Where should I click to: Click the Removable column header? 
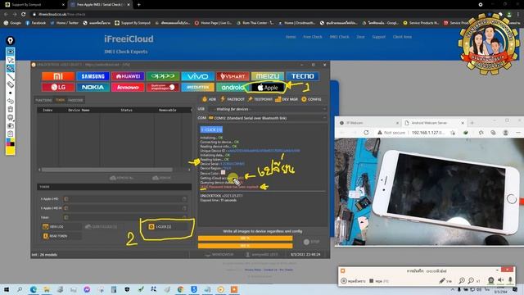tap(167, 110)
